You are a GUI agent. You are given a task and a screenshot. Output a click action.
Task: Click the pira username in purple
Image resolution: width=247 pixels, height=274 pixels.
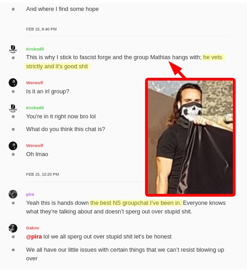[30, 194]
